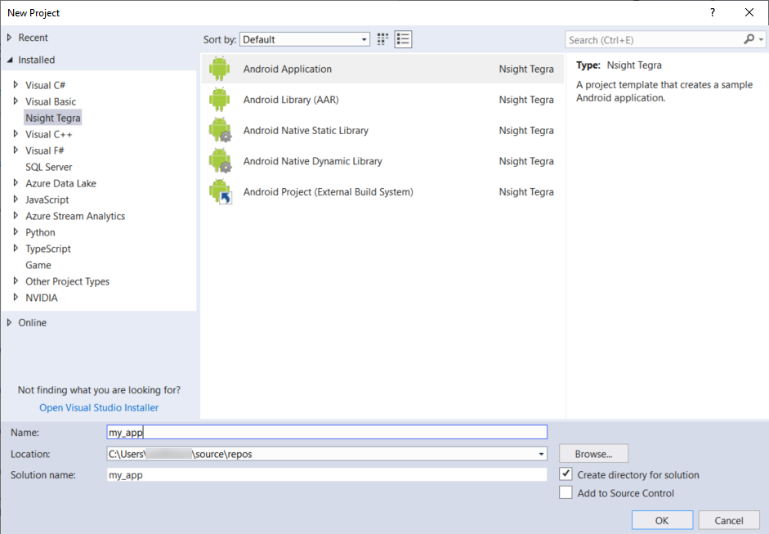The width and height of the screenshot is (769, 534).
Task: Select Nsight Tegra in the tree
Action: [x=53, y=118]
